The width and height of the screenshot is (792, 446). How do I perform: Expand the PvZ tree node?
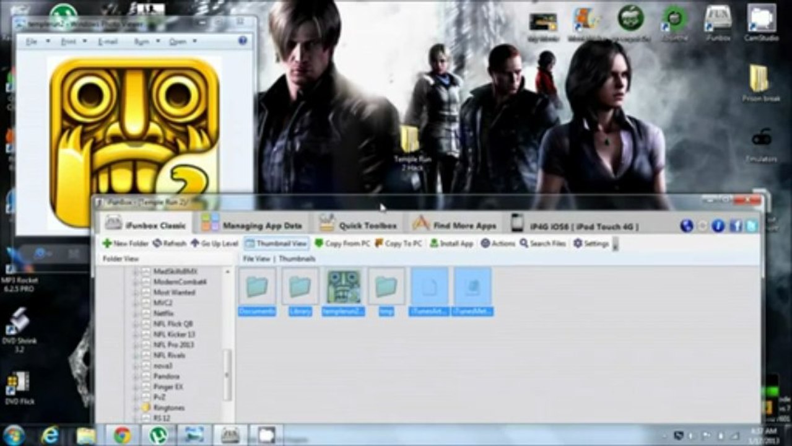click(136, 398)
